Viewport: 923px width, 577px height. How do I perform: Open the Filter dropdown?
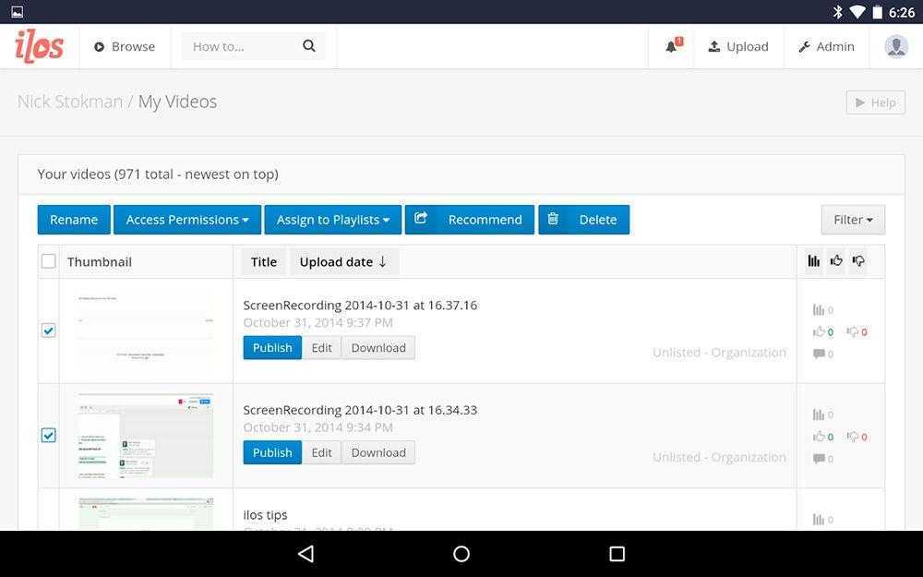click(x=853, y=220)
